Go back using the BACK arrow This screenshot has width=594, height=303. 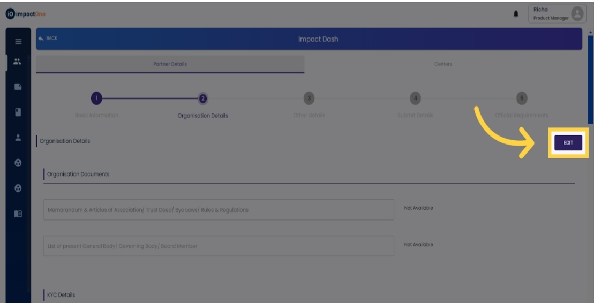(x=48, y=38)
